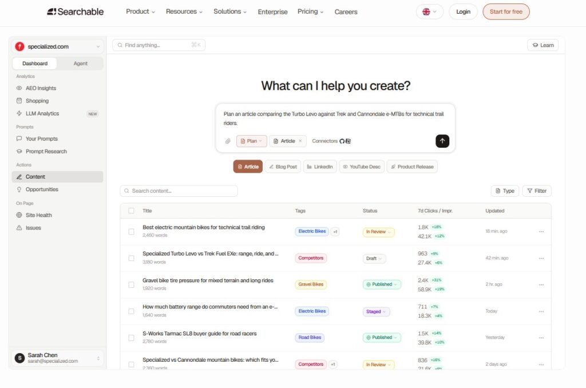Open the Type filter dropdown

click(505, 191)
